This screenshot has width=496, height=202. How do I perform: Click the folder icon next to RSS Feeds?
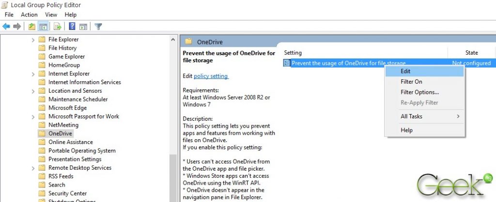point(42,176)
